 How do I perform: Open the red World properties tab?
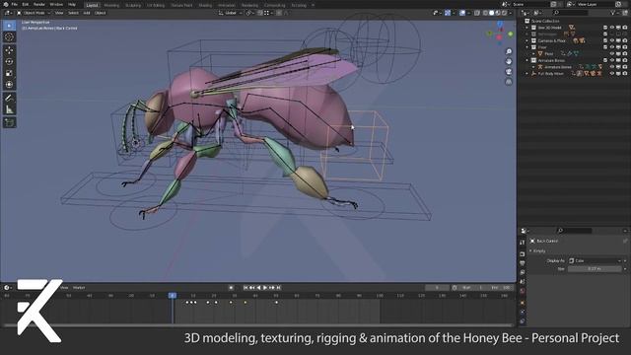click(x=523, y=291)
